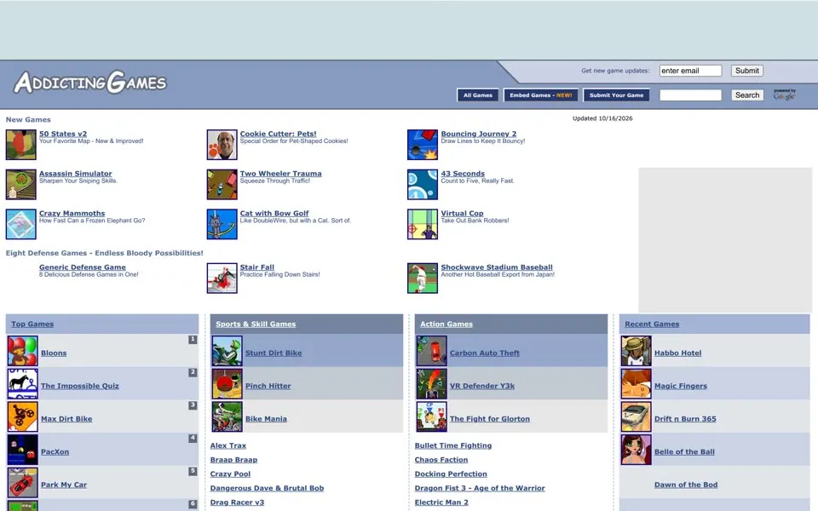Open the Top Games category header
The height and width of the screenshot is (511, 818).
tap(32, 324)
